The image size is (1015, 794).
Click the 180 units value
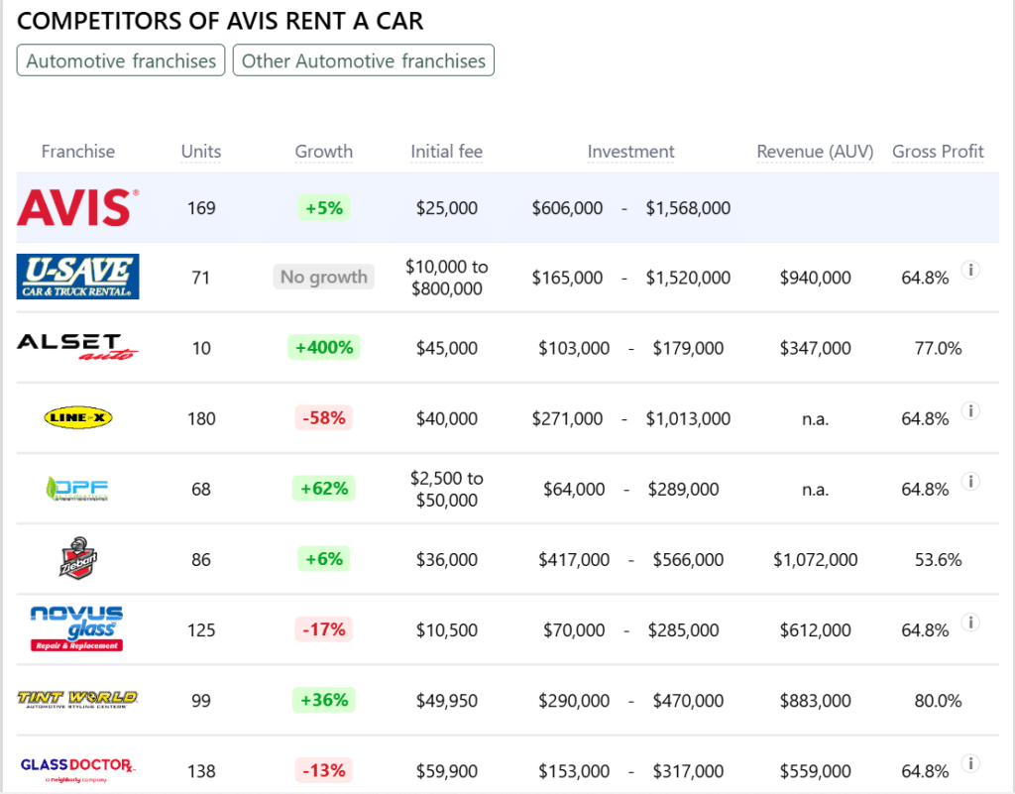click(x=201, y=418)
